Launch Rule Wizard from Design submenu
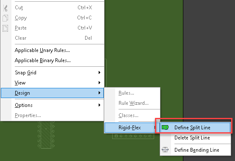 132,103
